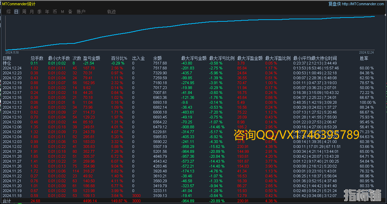
Task: Click the chart's 2024.12.24 end date label
Action: coord(366,52)
